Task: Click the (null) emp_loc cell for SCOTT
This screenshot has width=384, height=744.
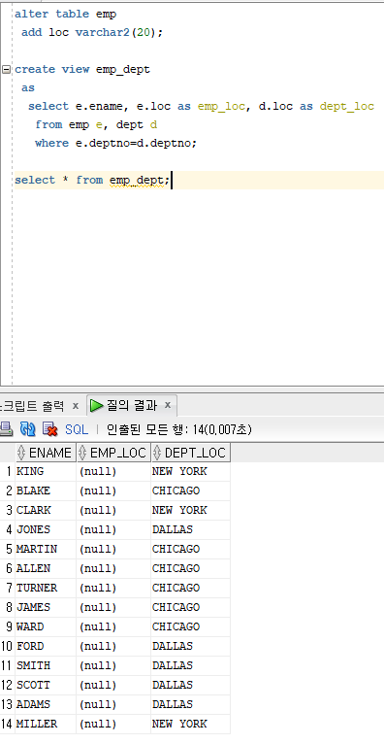Action: pos(113,685)
